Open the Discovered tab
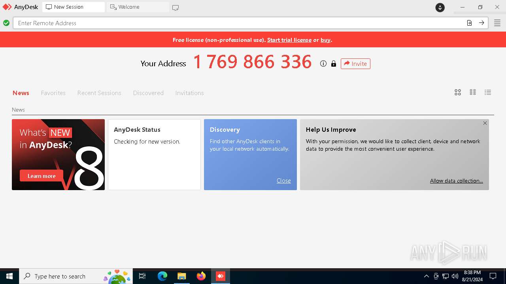 click(x=148, y=93)
